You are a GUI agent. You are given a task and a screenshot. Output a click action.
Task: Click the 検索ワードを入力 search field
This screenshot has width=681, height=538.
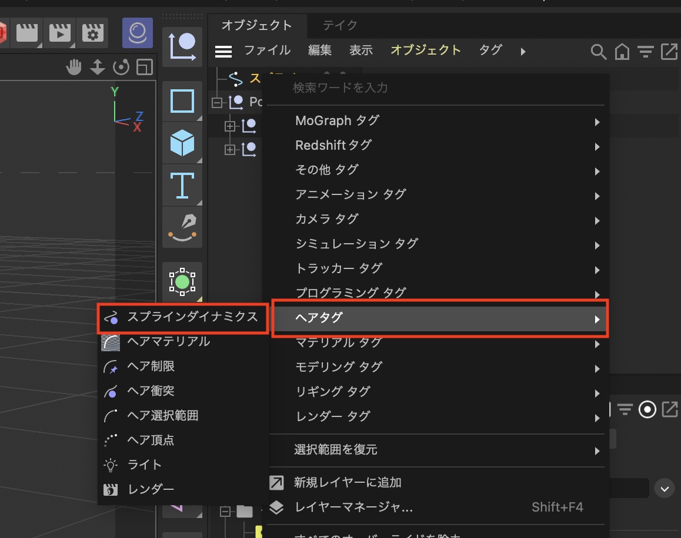point(435,88)
